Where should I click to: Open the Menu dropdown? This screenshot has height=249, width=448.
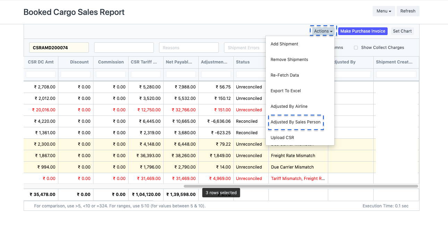point(384,11)
